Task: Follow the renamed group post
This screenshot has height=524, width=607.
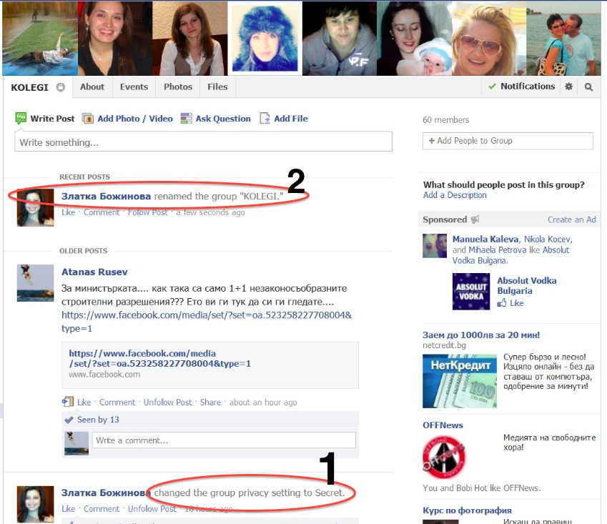Action: (148, 212)
